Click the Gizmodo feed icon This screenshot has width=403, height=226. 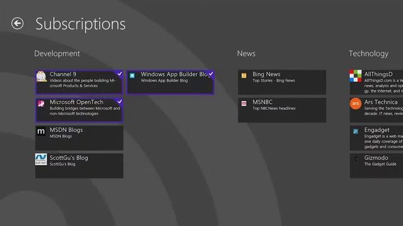tap(356, 159)
